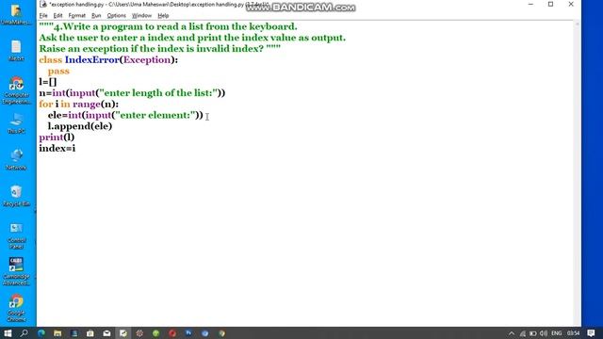
Task: Click the ENG language indicator
Action: click(x=556, y=333)
